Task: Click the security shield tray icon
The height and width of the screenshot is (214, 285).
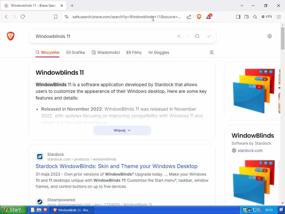Action: (x=245, y=210)
